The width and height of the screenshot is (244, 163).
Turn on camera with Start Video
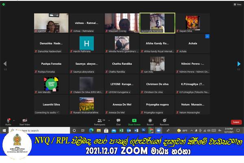point(24,122)
